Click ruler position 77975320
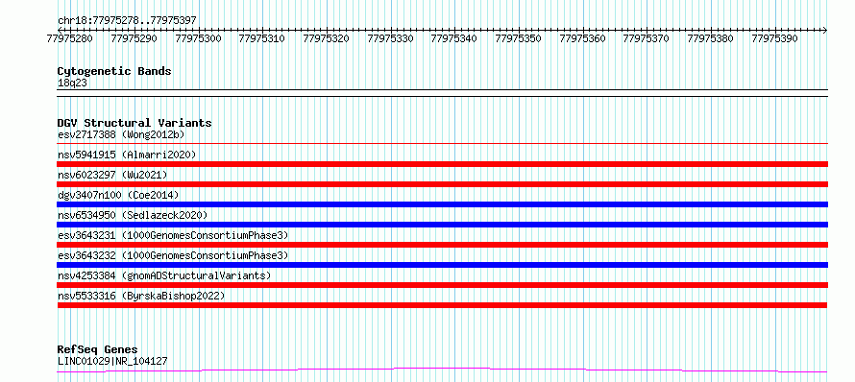The height and width of the screenshot is (382, 855). (327, 38)
